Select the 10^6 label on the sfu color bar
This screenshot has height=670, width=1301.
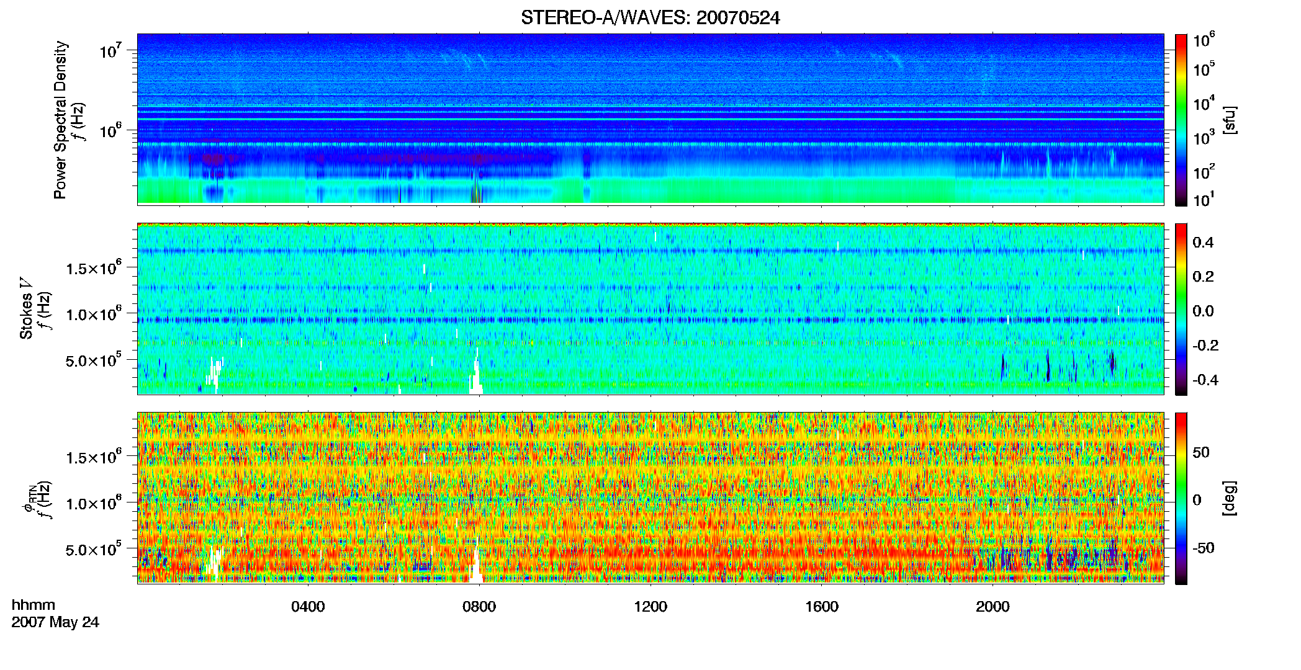tap(1204, 39)
